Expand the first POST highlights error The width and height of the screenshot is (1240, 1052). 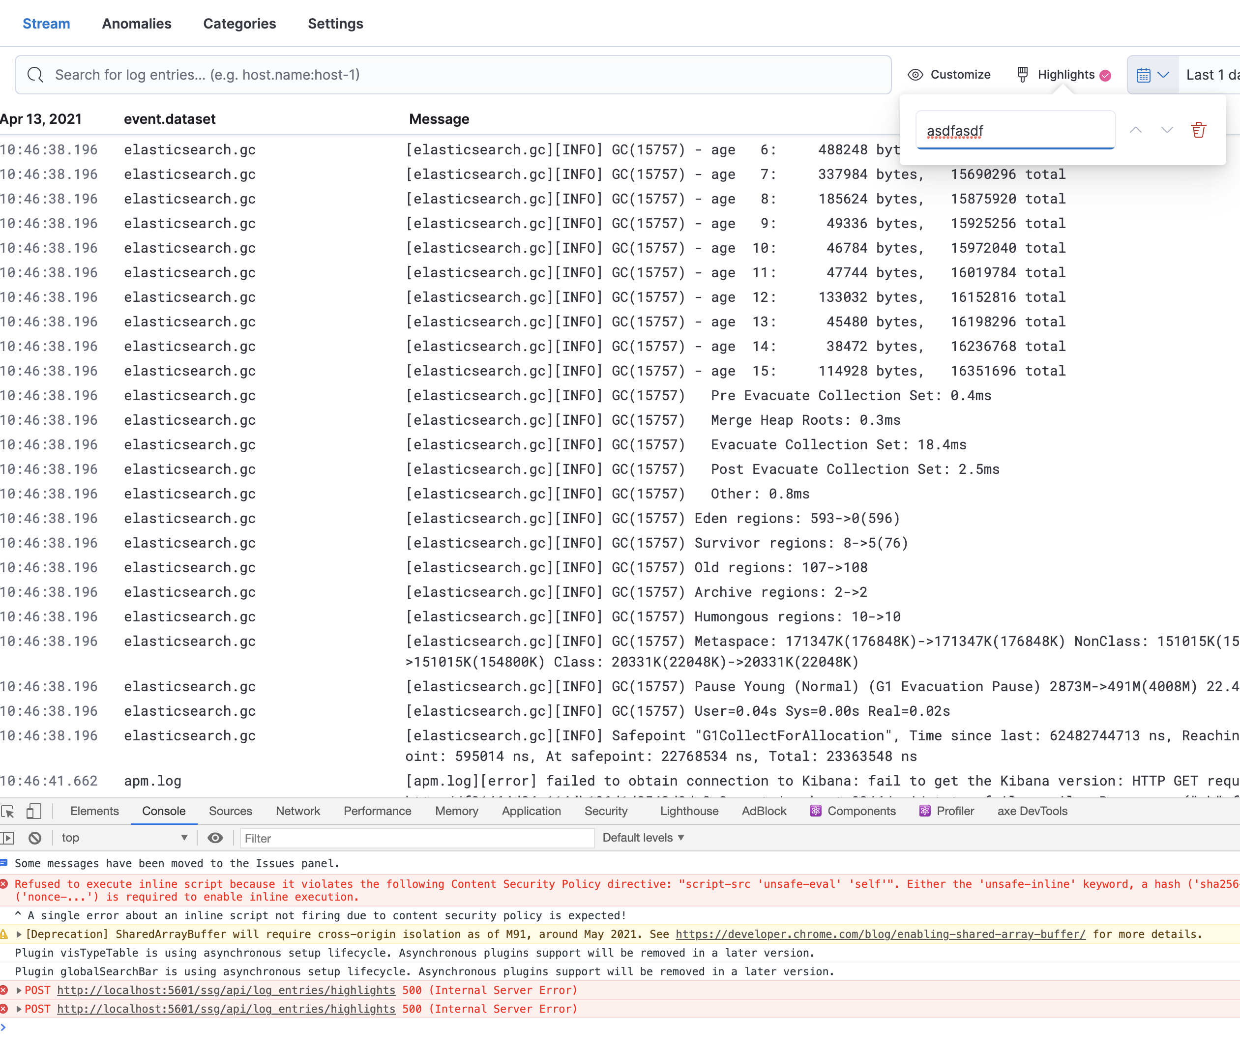pyautogui.click(x=19, y=991)
